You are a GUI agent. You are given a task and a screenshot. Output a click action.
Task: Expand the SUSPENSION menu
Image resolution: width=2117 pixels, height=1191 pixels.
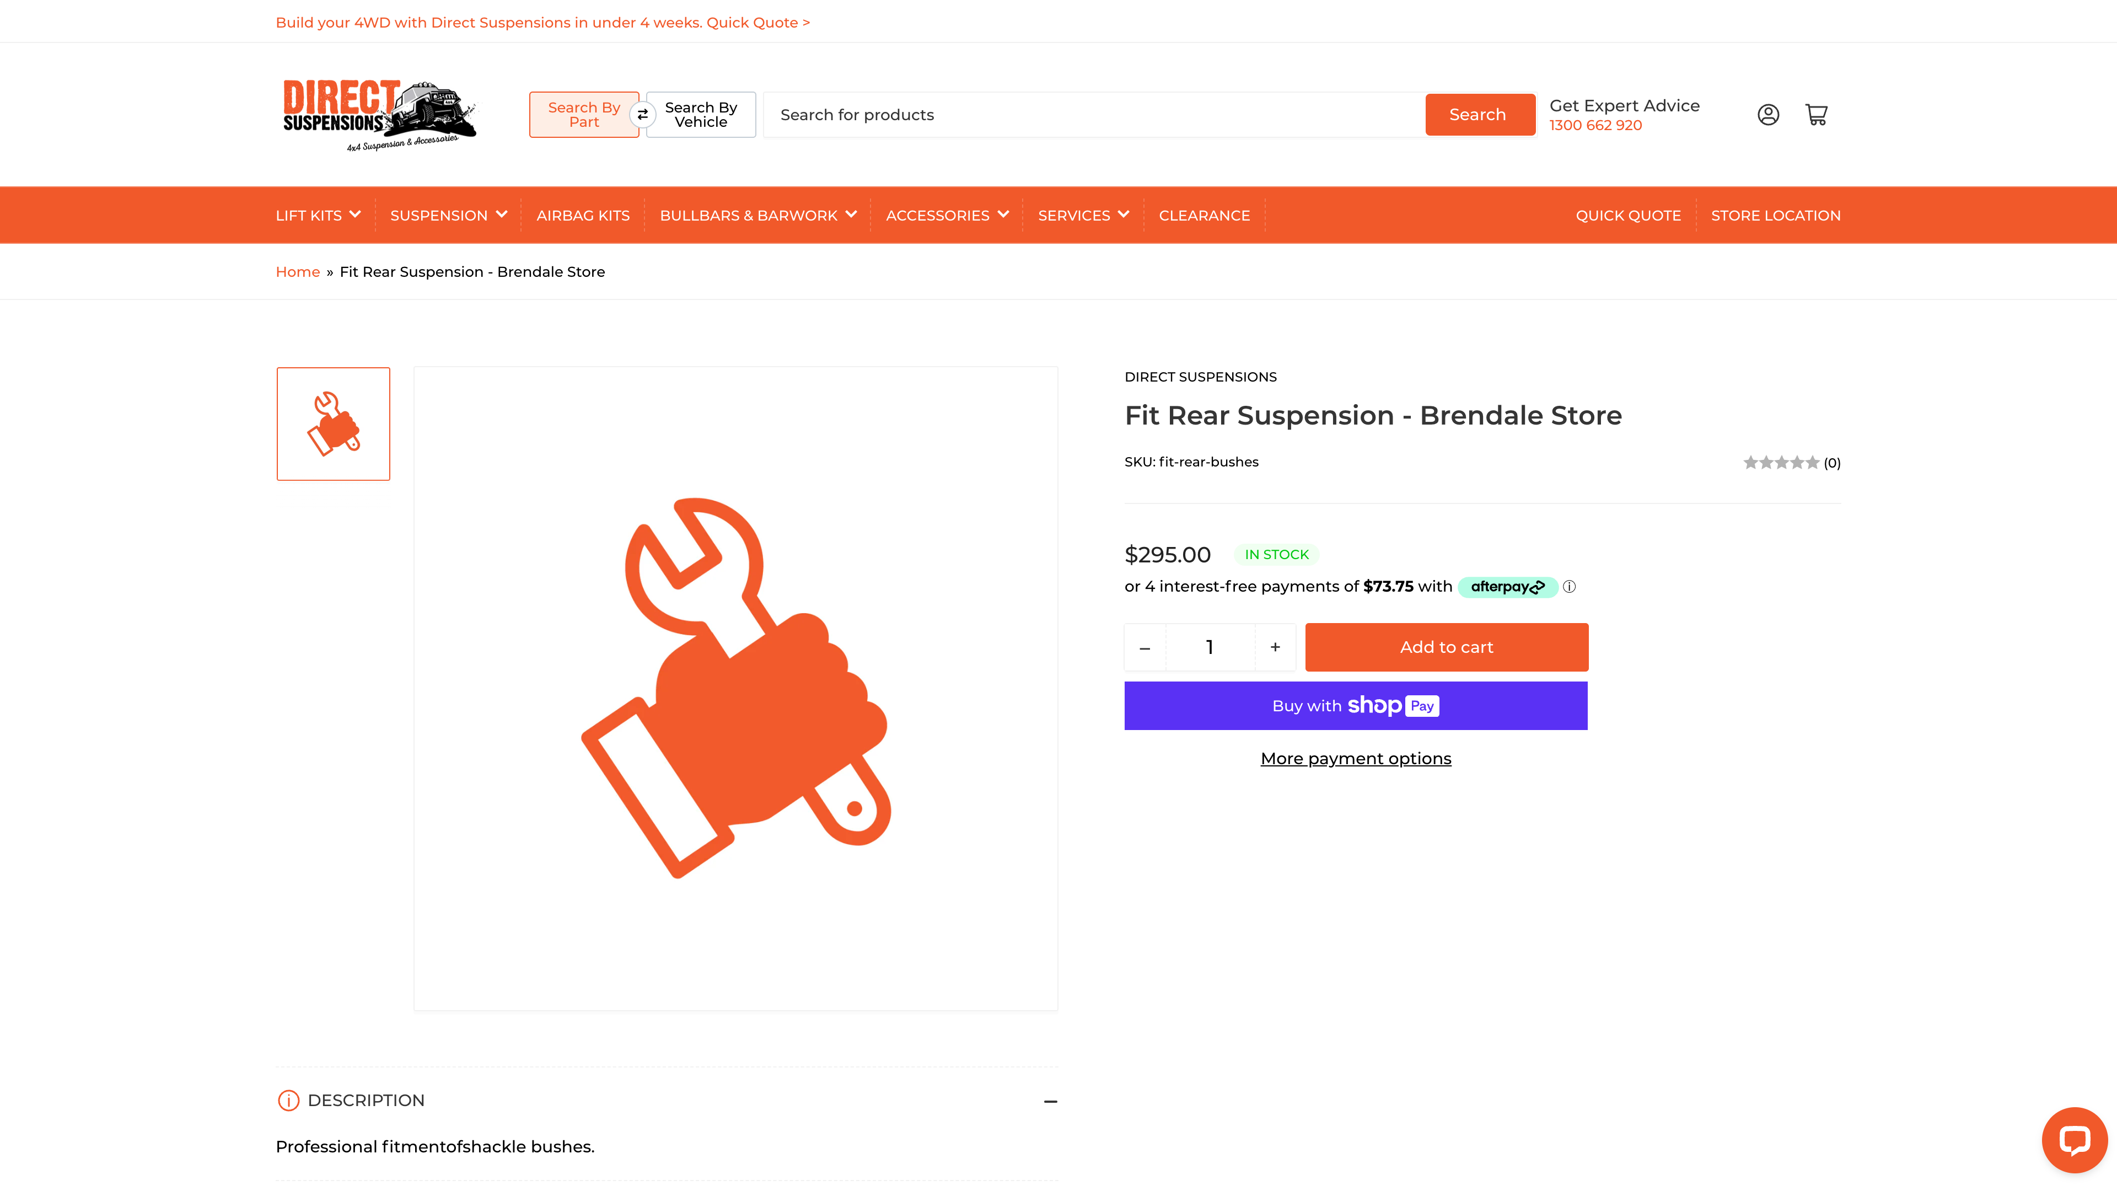click(x=448, y=214)
